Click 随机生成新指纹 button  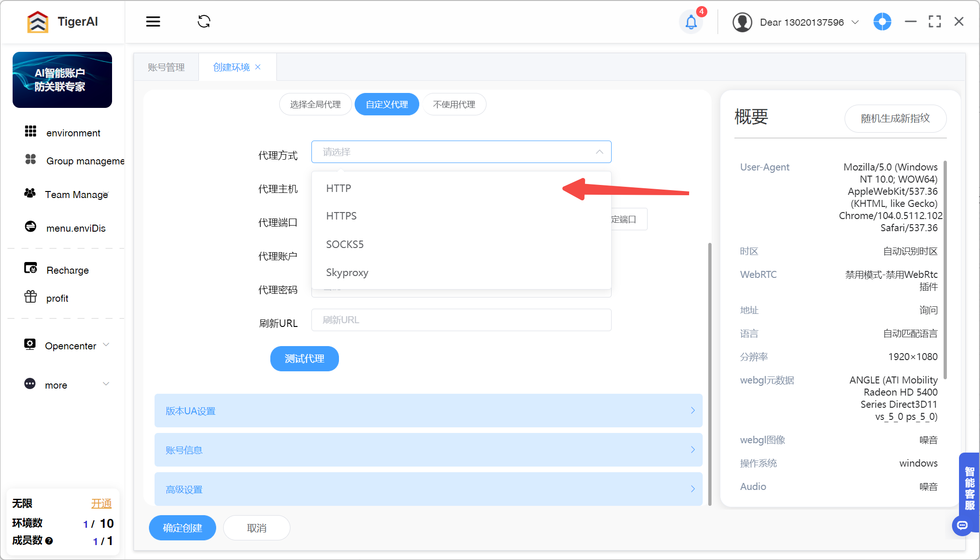(x=895, y=118)
